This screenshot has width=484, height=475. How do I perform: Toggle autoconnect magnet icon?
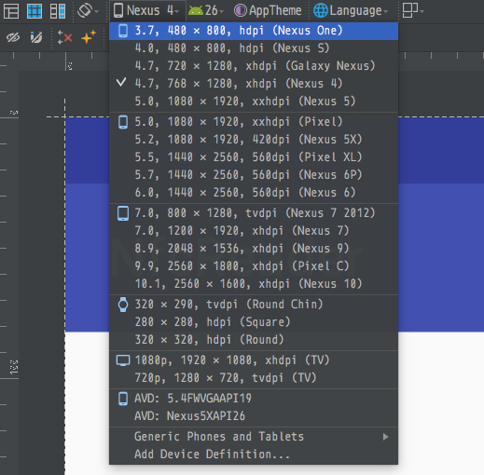click(36, 38)
